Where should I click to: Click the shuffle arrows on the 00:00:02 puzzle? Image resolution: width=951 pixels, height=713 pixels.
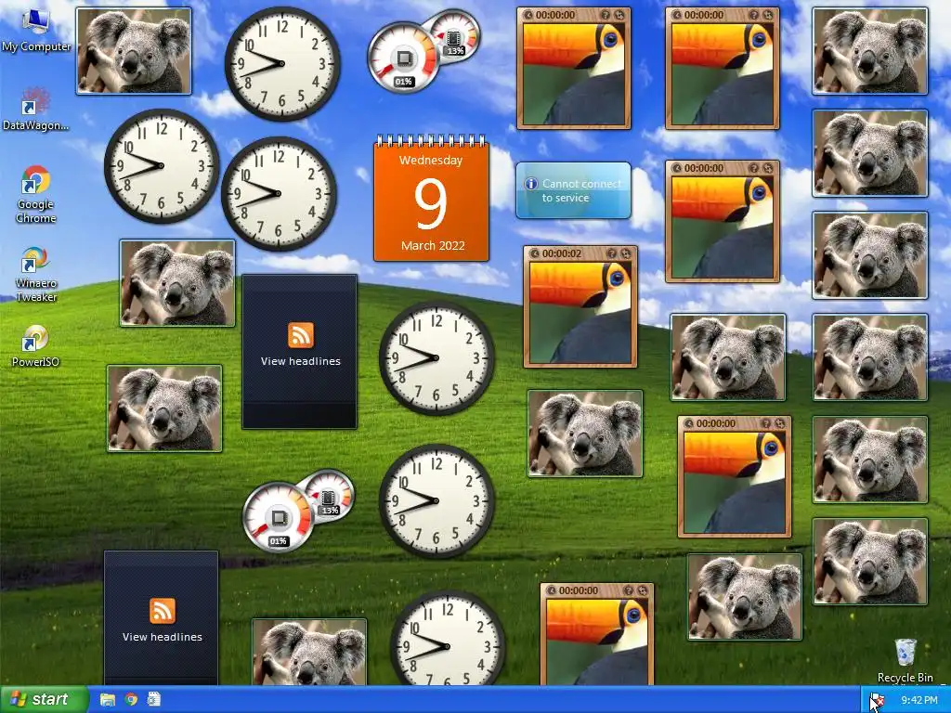pyautogui.click(x=625, y=253)
